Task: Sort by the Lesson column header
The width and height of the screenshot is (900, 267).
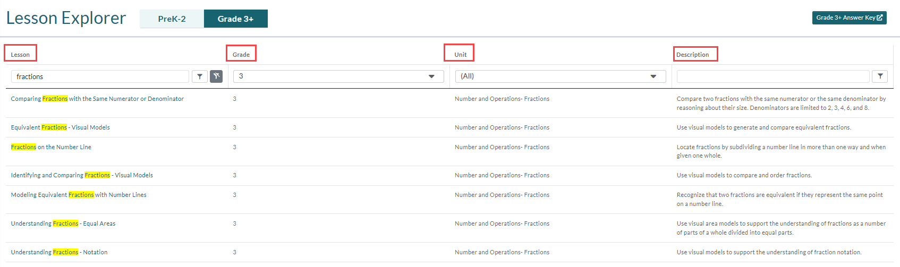Action: [x=20, y=55]
